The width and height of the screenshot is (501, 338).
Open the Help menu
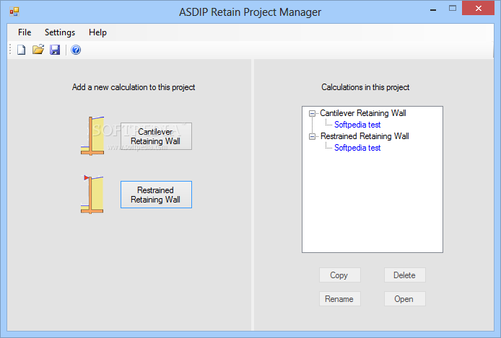pos(97,32)
